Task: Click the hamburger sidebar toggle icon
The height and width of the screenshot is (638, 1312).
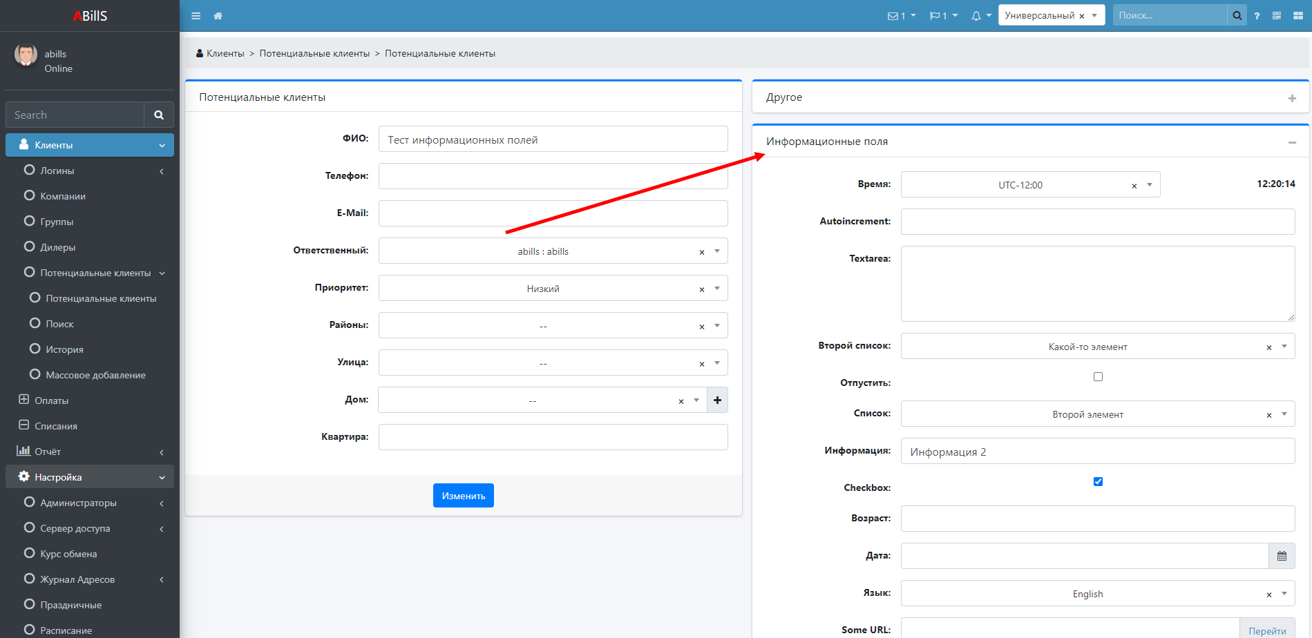Action: (196, 16)
